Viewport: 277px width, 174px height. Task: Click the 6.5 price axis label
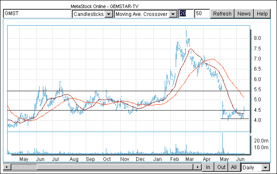257,69
